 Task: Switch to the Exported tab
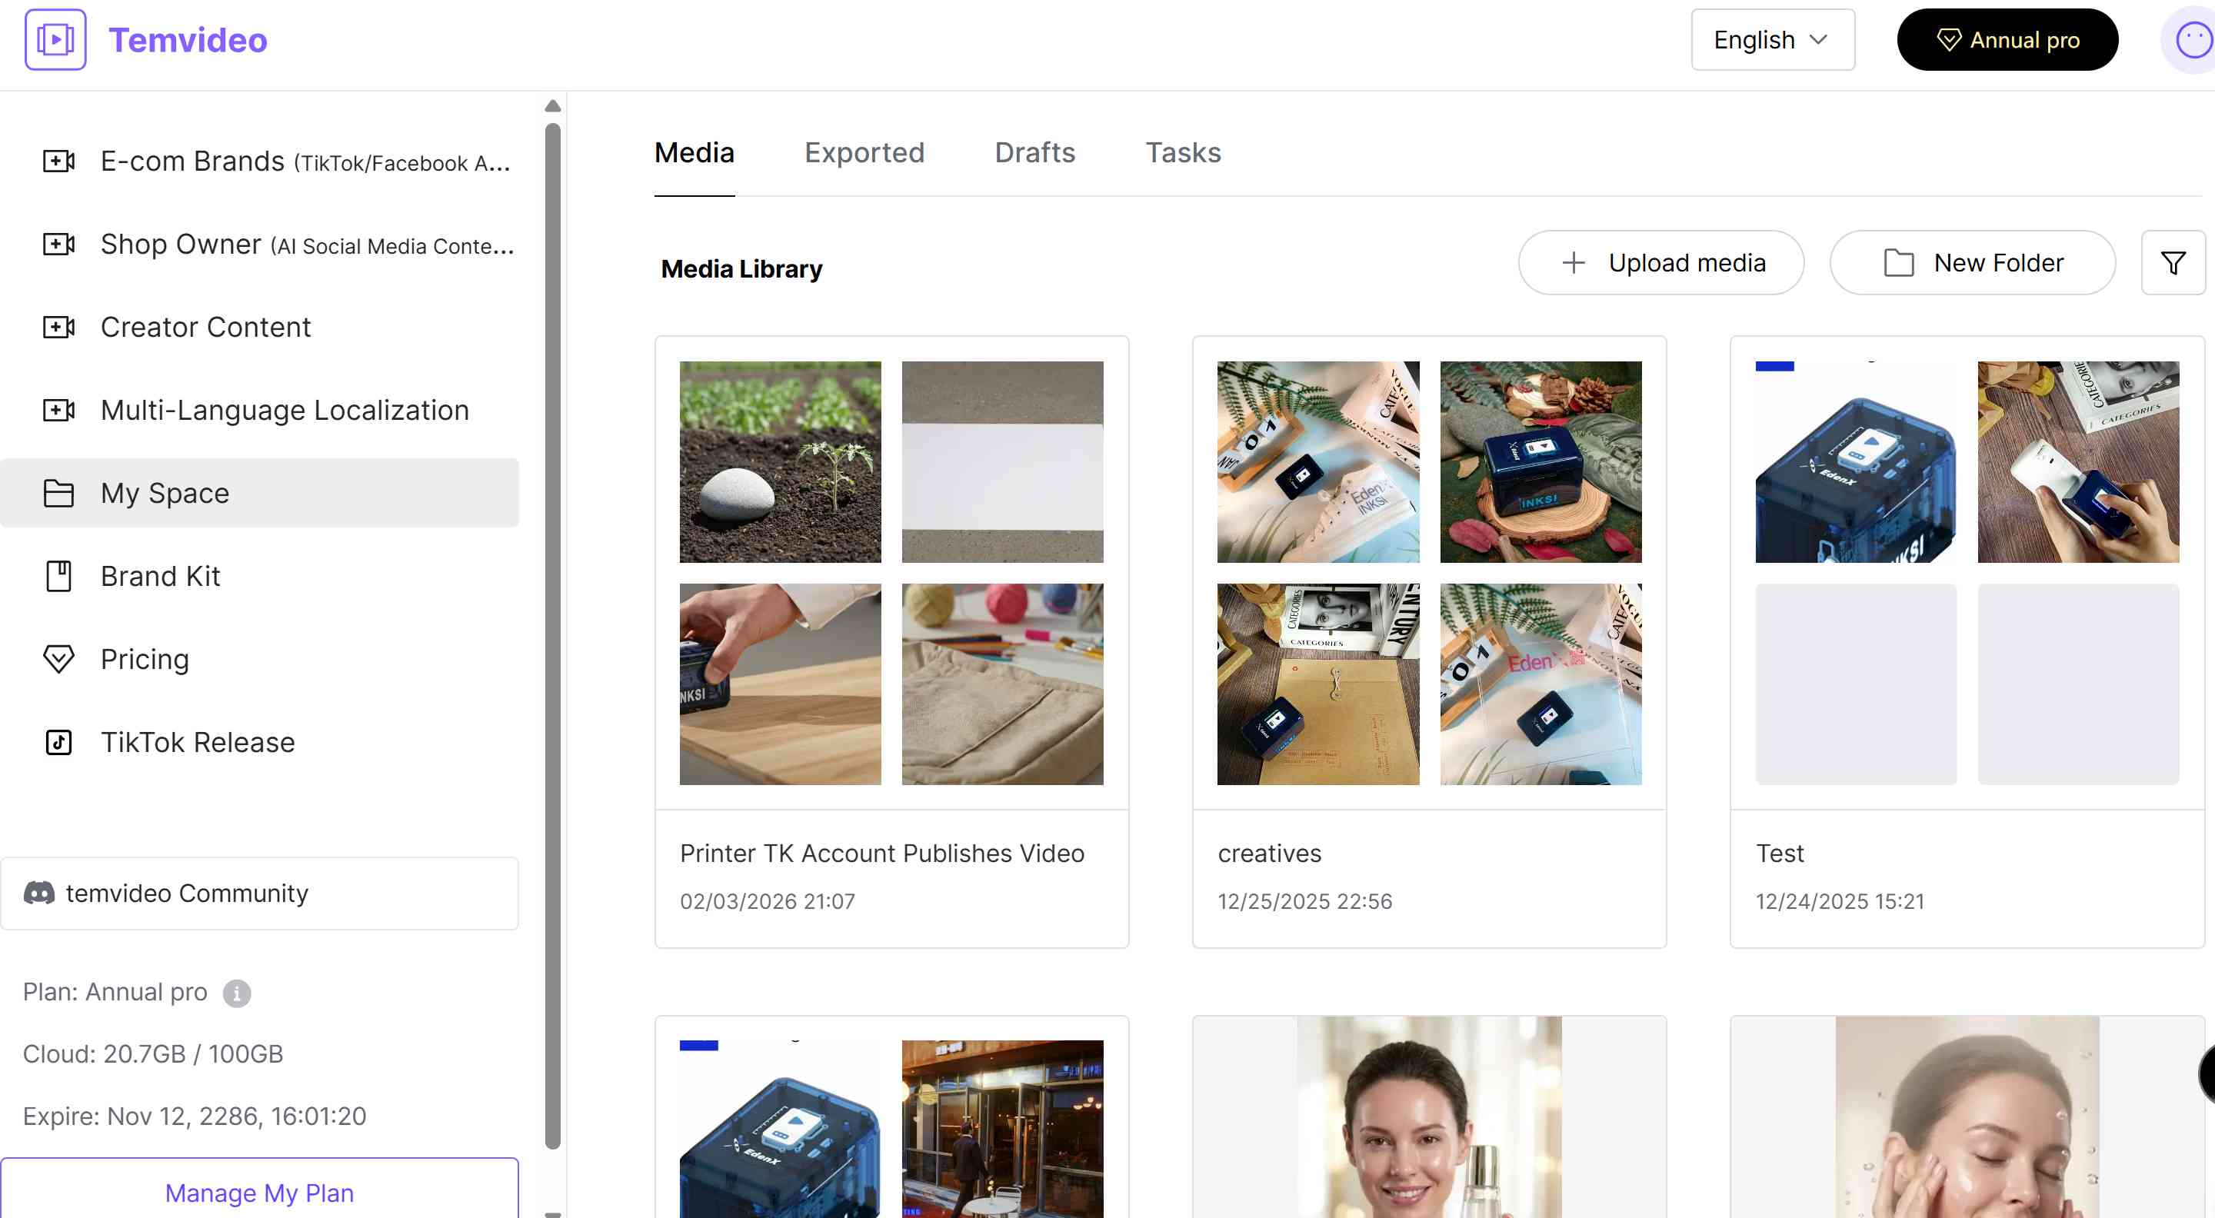863,152
